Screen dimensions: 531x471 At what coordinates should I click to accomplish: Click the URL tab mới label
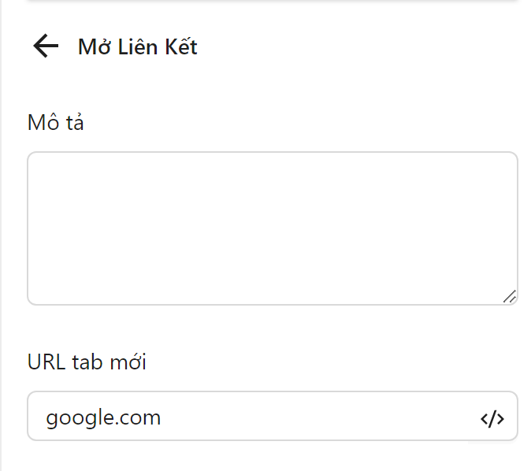coord(87,362)
